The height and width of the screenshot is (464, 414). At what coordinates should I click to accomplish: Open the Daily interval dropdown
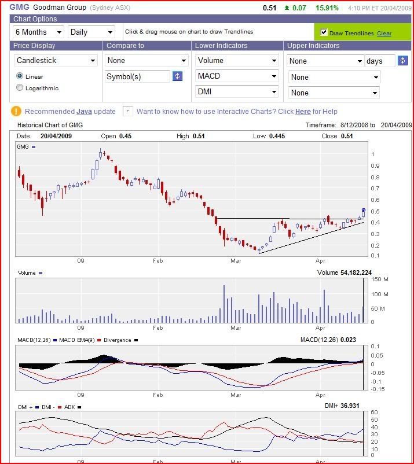[x=91, y=32]
